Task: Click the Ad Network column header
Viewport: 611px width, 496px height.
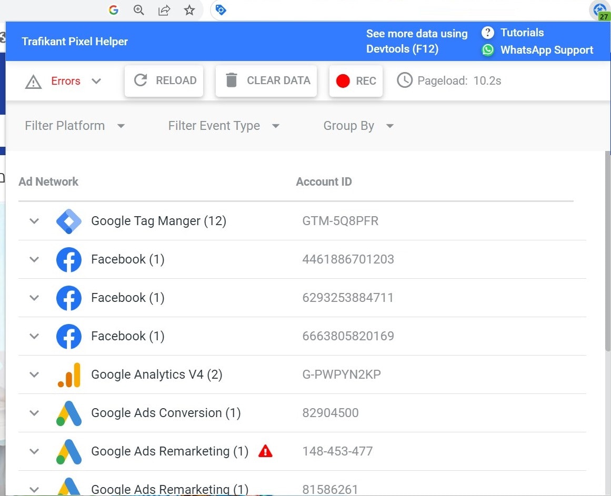Action: (x=48, y=181)
